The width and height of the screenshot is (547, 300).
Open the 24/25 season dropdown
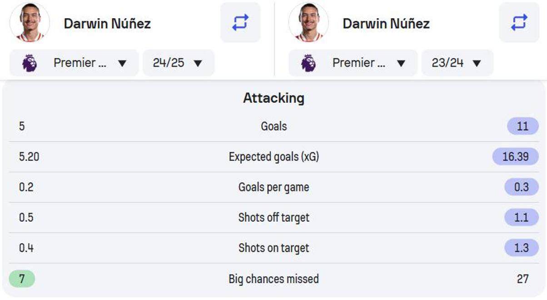click(x=179, y=63)
